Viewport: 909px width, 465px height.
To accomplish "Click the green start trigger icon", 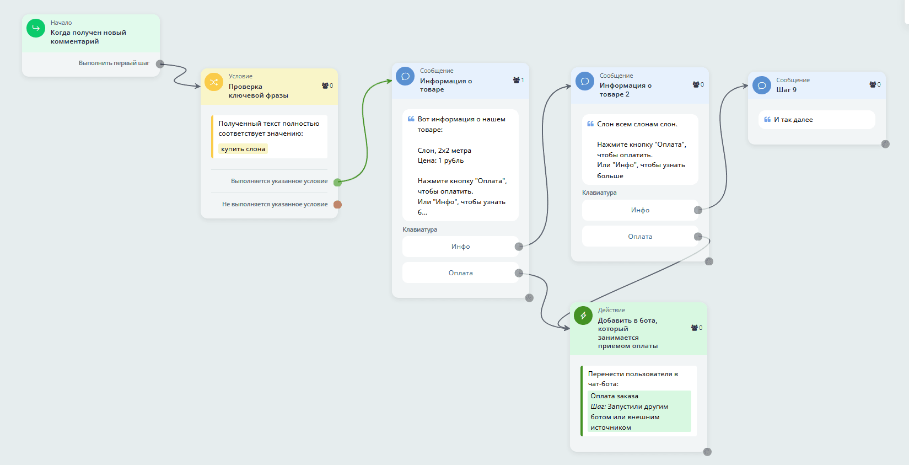I will pyautogui.click(x=36, y=28).
